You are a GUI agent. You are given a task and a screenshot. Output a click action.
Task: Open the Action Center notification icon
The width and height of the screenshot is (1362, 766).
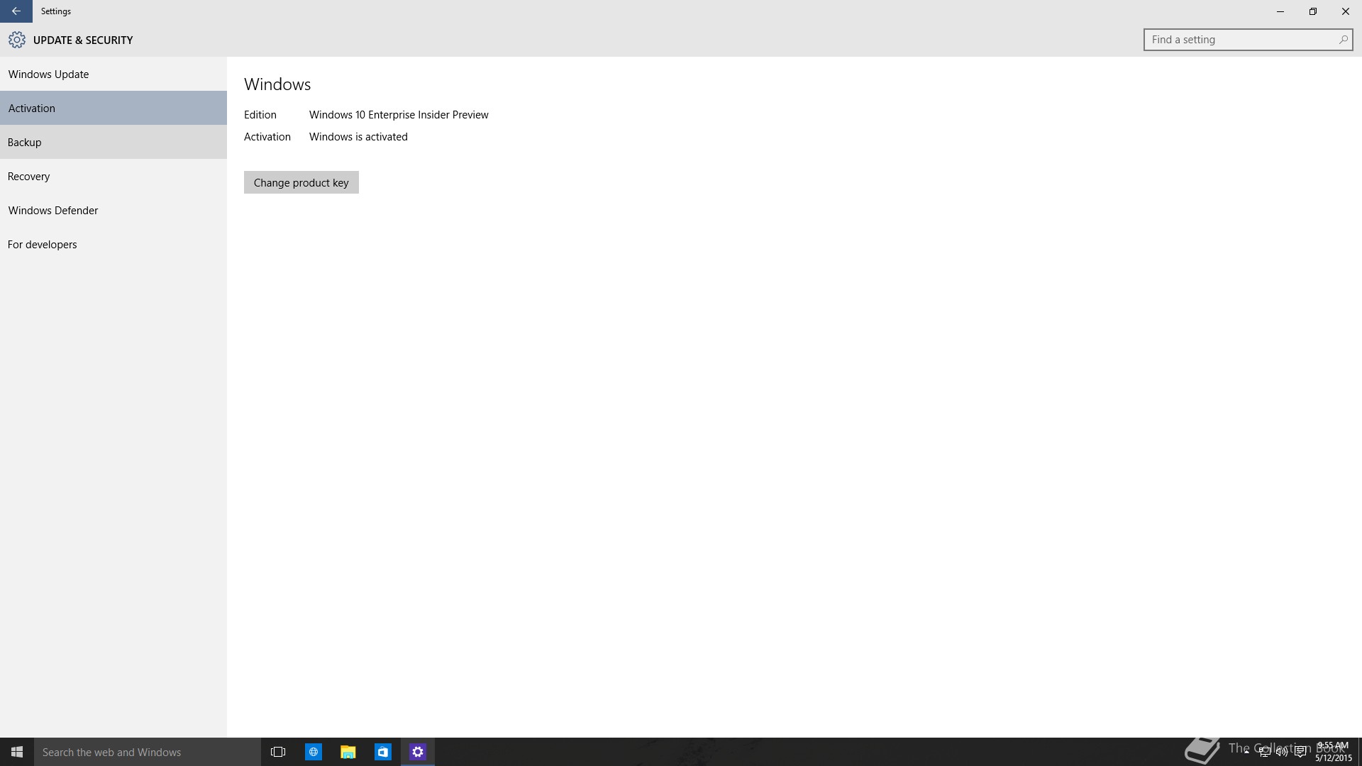coord(1300,753)
